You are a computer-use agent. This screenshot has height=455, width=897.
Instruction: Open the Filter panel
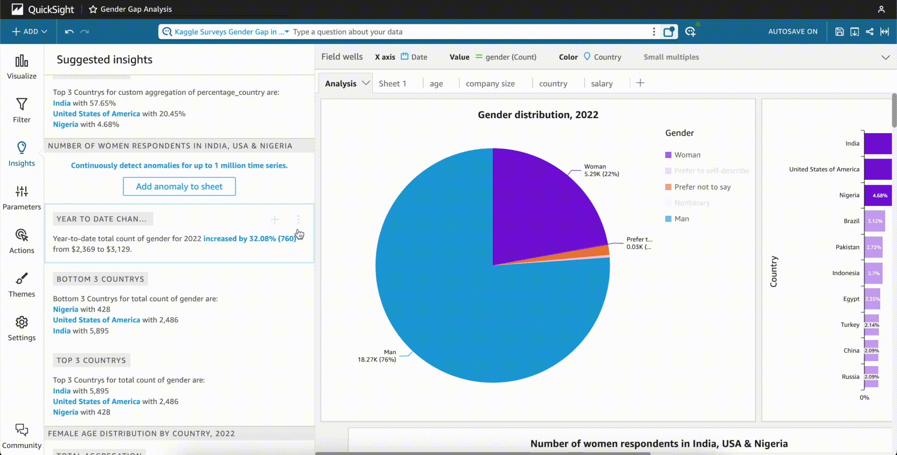21,111
